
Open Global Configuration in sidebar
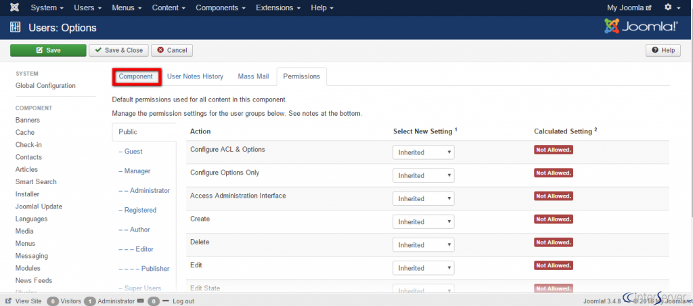pos(45,86)
